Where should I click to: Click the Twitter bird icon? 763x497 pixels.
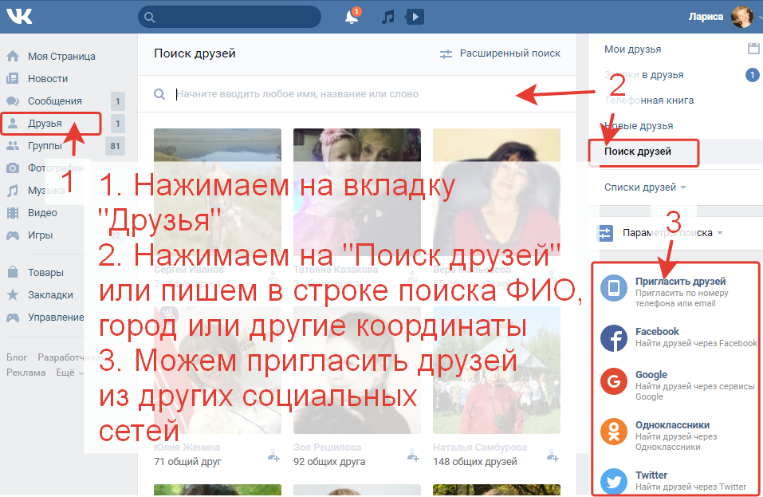pos(614,481)
